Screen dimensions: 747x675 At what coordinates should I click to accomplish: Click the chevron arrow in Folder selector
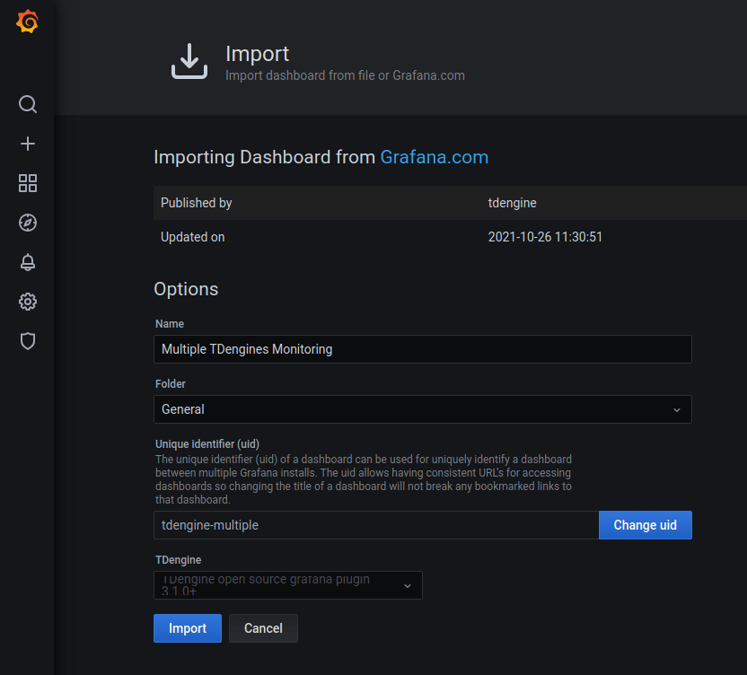point(677,409)
